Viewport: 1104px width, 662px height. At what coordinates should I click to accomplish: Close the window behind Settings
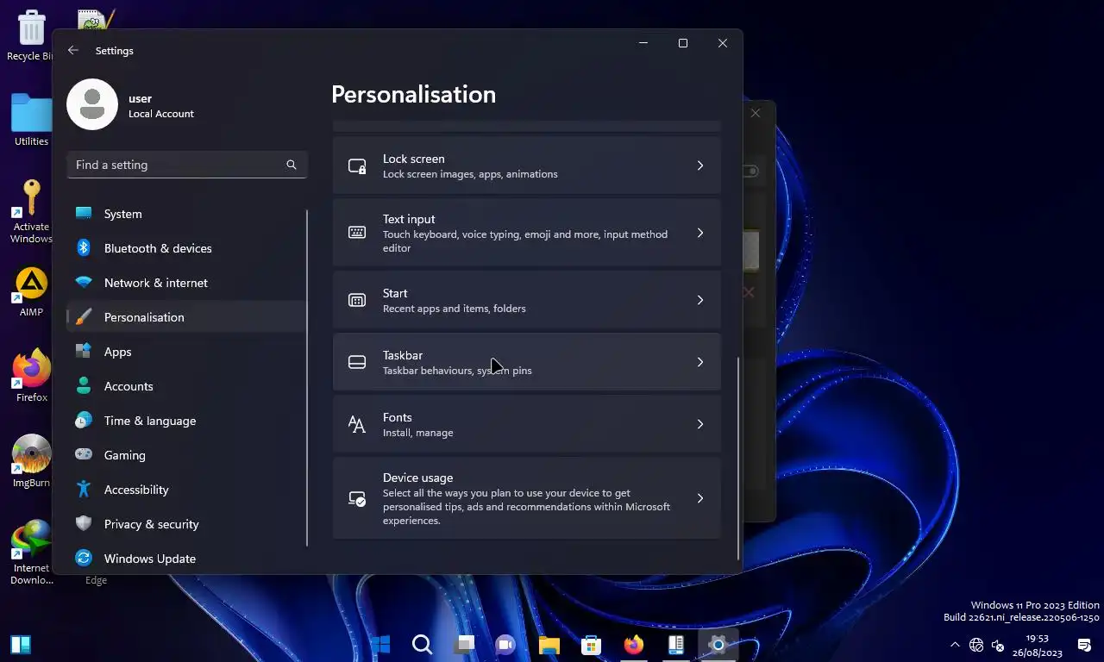coord(756,113)
